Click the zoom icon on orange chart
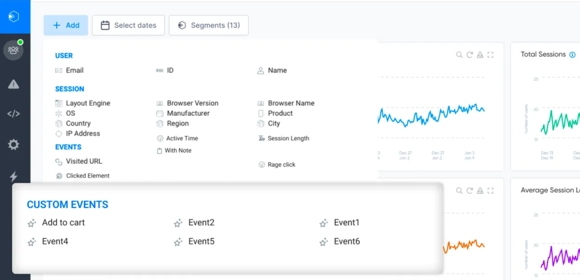This screenshot has height=280, width=580. 459,190
